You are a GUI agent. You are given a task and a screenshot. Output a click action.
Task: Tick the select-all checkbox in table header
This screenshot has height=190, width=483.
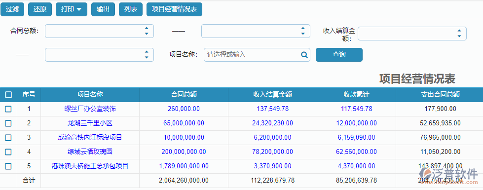coord(8,95)
